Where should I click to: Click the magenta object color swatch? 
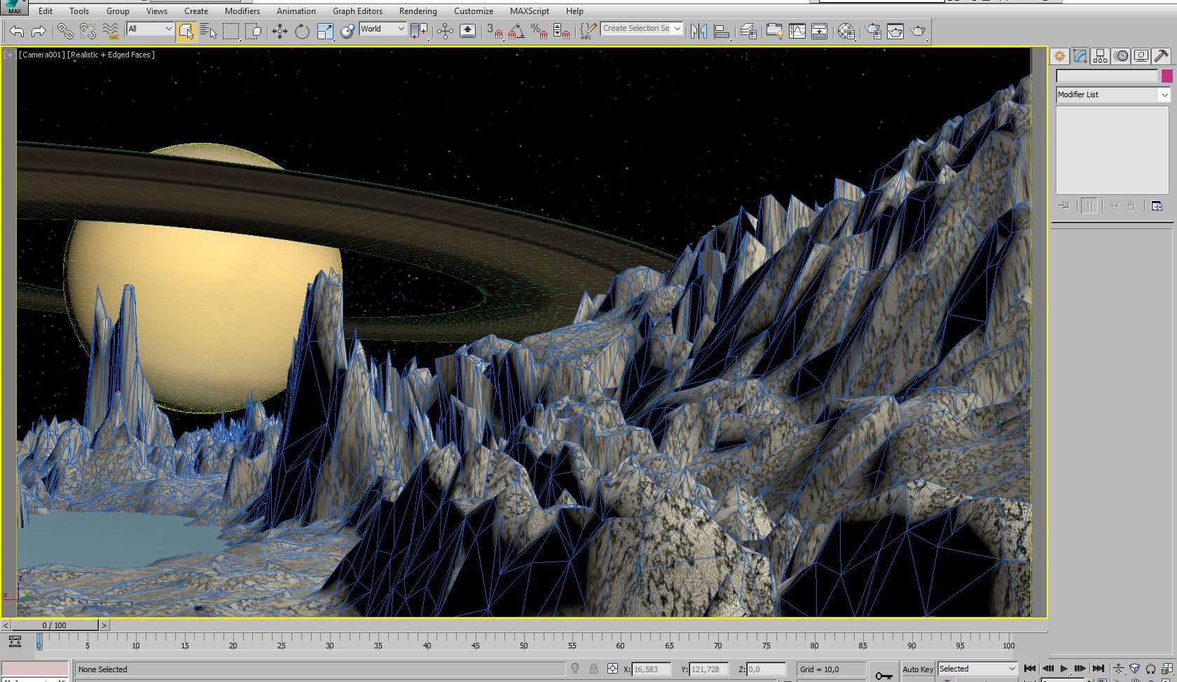coord(1166,76)
